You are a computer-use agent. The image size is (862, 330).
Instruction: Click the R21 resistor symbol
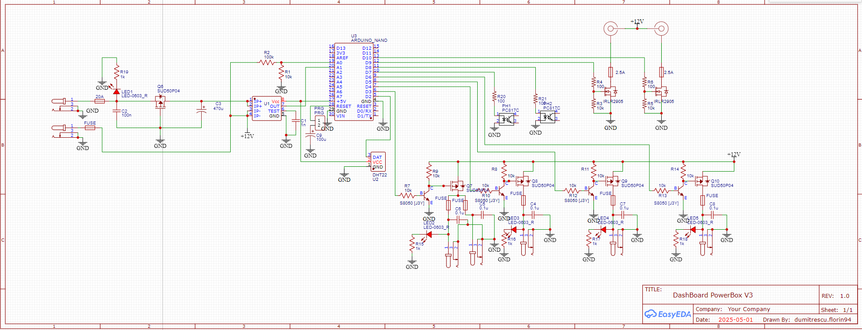[535, 99]
